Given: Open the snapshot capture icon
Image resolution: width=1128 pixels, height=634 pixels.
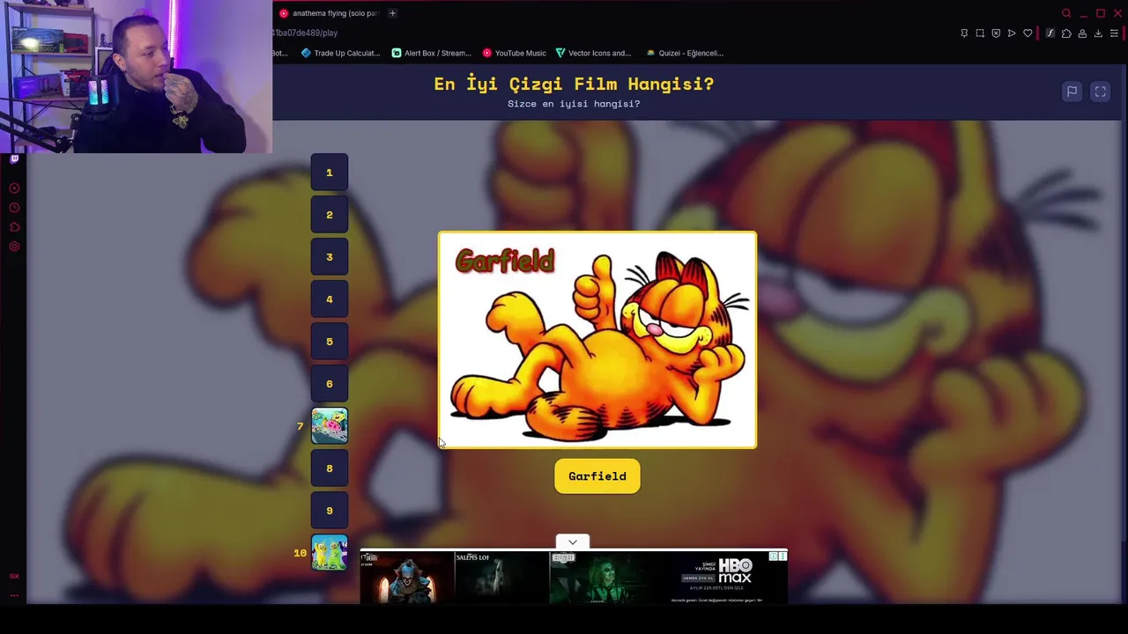Looking at the screenshot, I should tap(980, 33).
